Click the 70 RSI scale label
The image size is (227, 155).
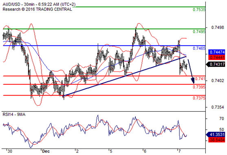[222, 119]
